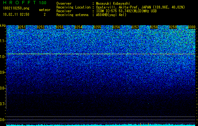Click the 0300 time marker
The height and width of the screenshot is (126, 198).
[192, 27]
